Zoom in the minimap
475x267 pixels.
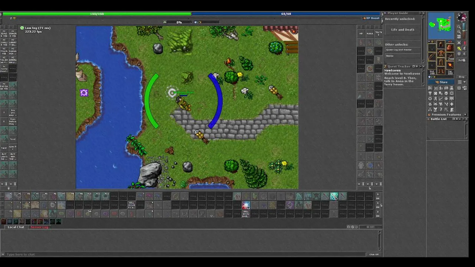(x=459, y=32)
